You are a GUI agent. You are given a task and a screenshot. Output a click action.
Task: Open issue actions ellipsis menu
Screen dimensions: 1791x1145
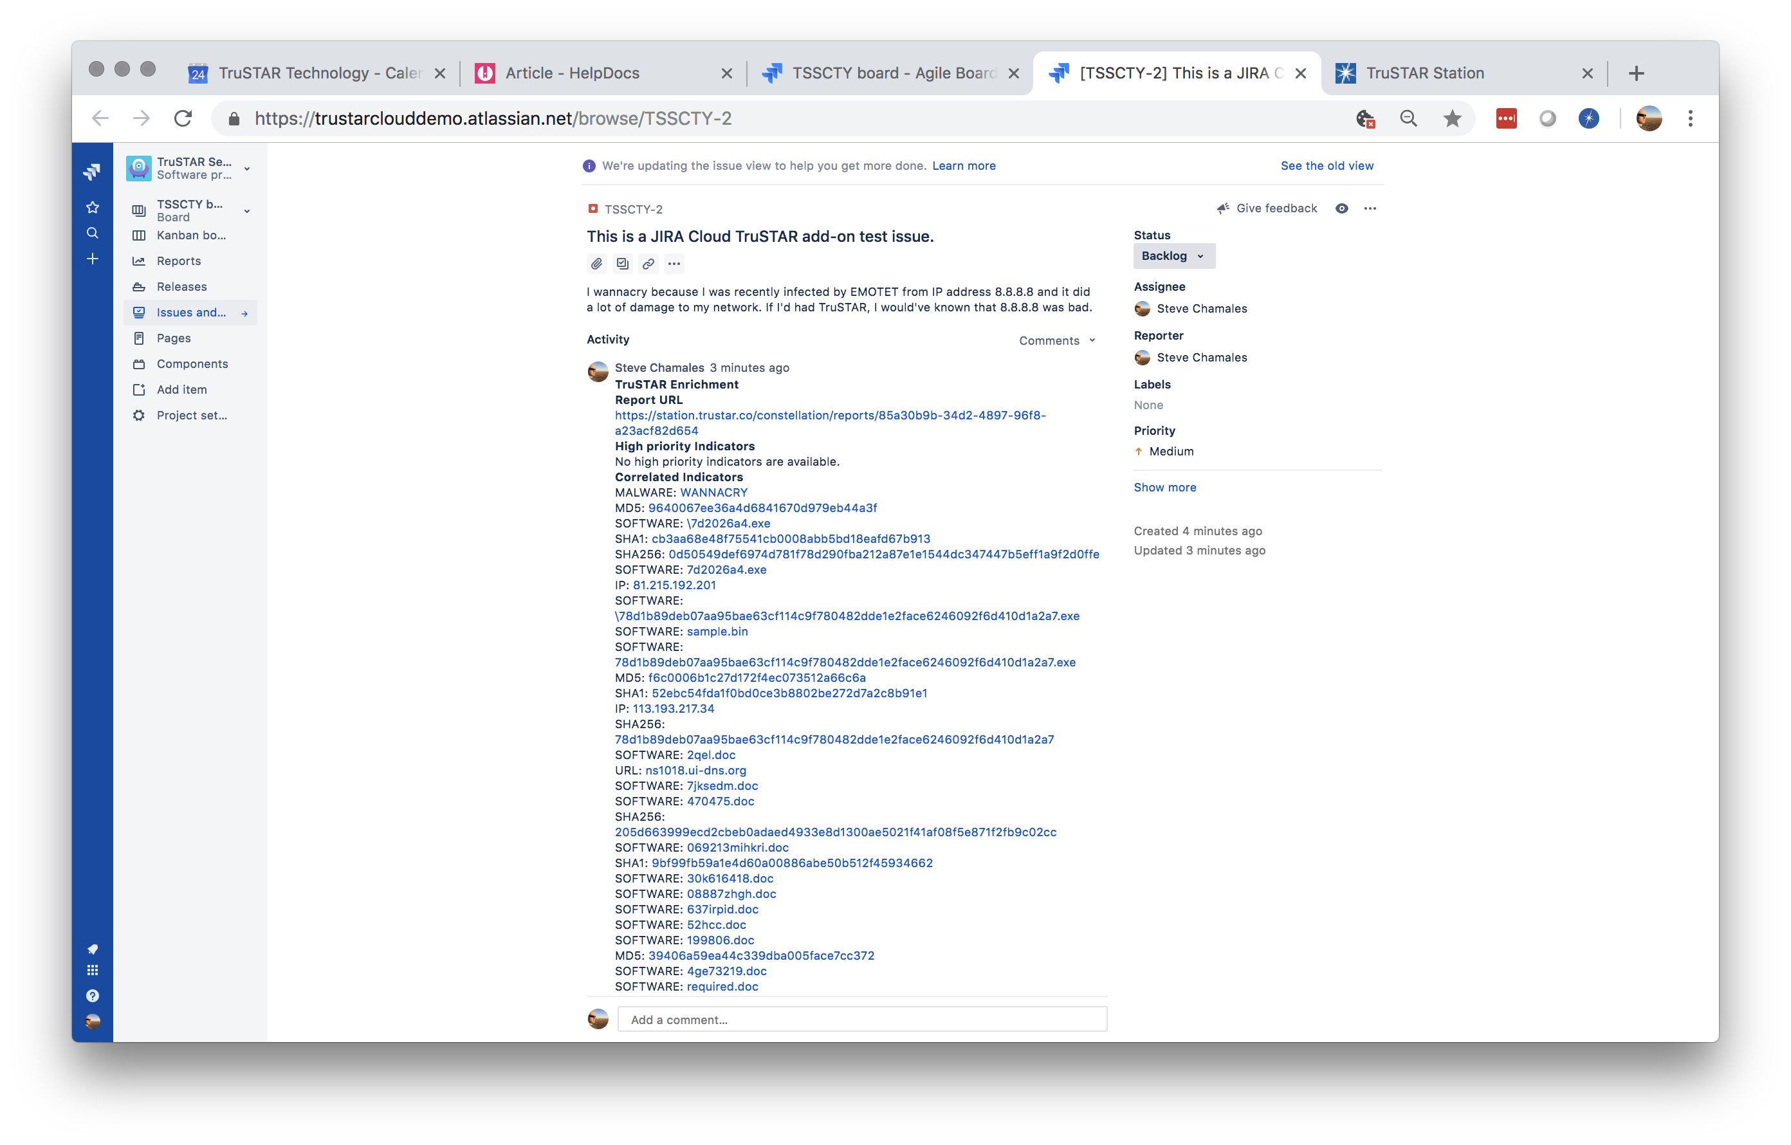(x=1370, y=208)
